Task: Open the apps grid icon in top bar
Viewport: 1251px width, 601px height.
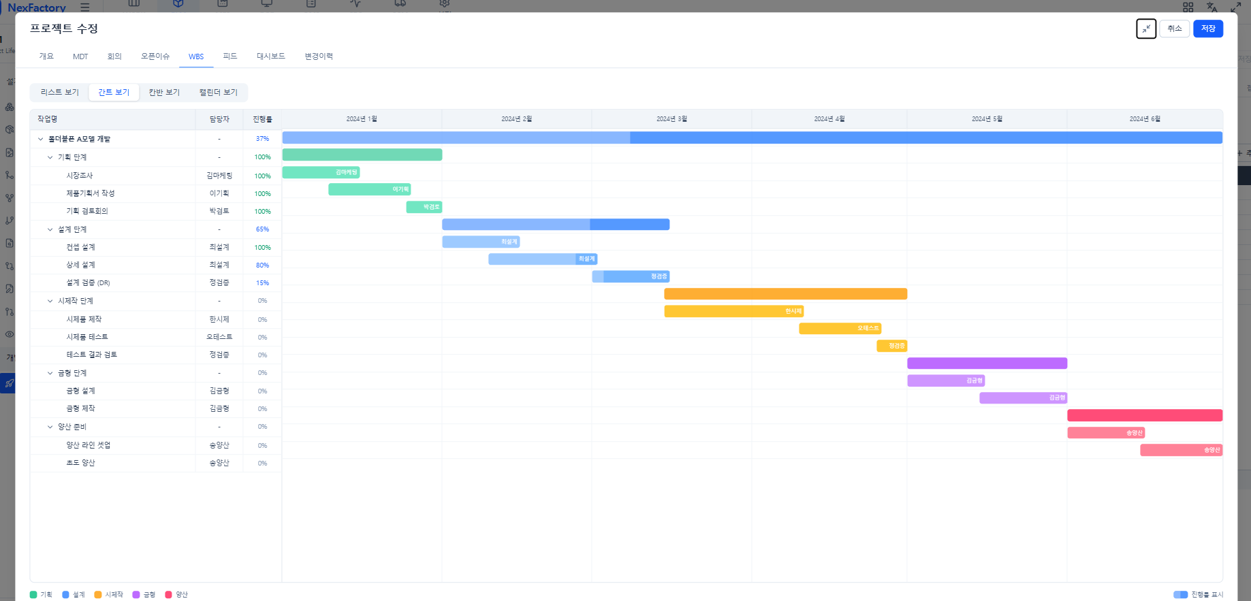Action: [x=1188, y=7]
